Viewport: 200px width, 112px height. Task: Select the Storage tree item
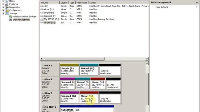point(13,13)
